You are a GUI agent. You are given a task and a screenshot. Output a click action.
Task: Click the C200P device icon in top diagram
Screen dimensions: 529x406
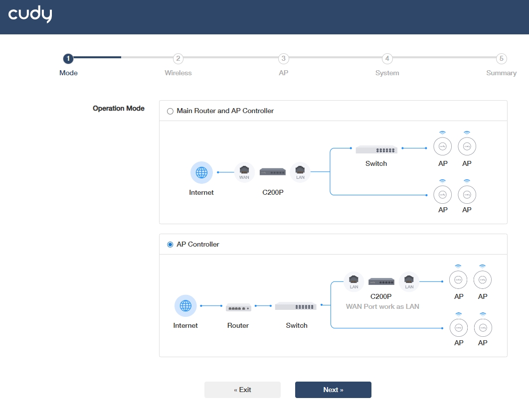[273, 172]
